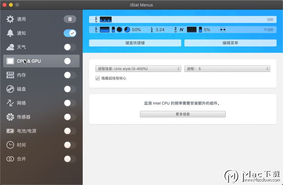The width and height of the screenshot is (283, 185).
Task: Click the network arrows icon beside 网络
Action: click(10, 103)
